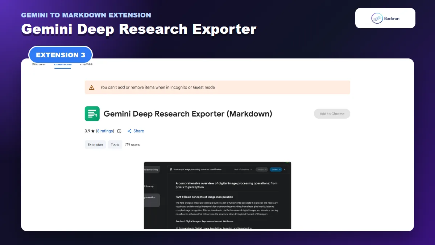Click the rating info circle icon
The width and height of the screenshot is (435, 245).
pos(119,131)
